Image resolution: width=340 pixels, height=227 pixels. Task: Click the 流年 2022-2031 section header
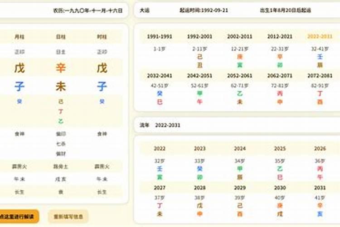point(160,125)
